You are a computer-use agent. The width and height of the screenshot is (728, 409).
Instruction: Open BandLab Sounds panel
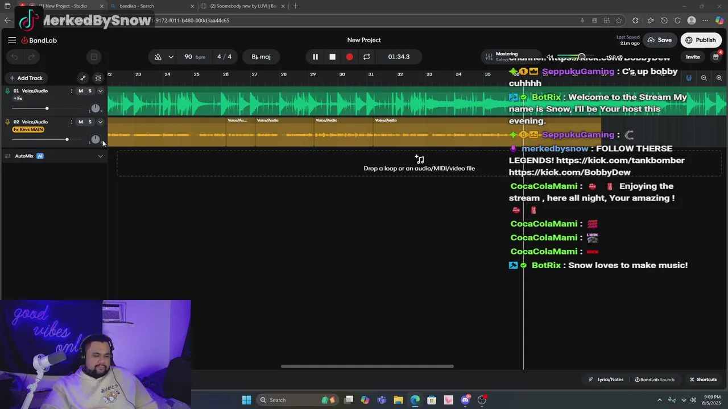click(655, 379)
